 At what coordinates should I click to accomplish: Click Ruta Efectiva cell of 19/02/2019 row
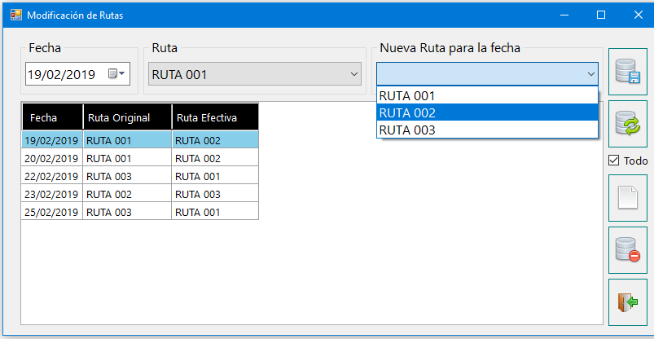(x=215, y=141)
